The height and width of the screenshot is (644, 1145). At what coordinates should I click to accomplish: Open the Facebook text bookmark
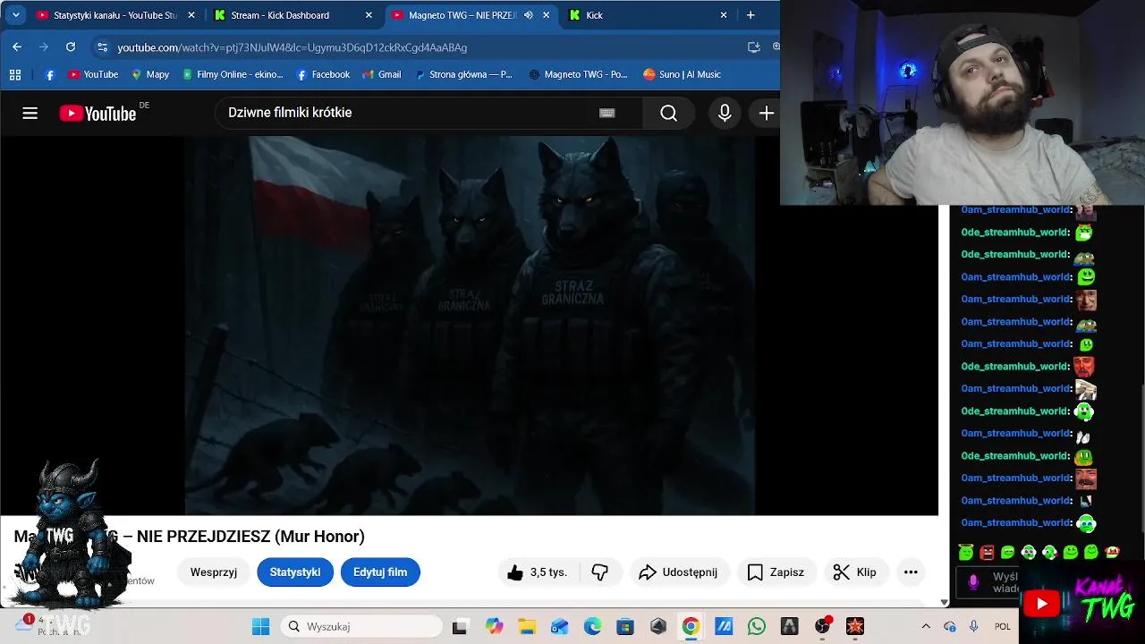(x=323, y=75)
